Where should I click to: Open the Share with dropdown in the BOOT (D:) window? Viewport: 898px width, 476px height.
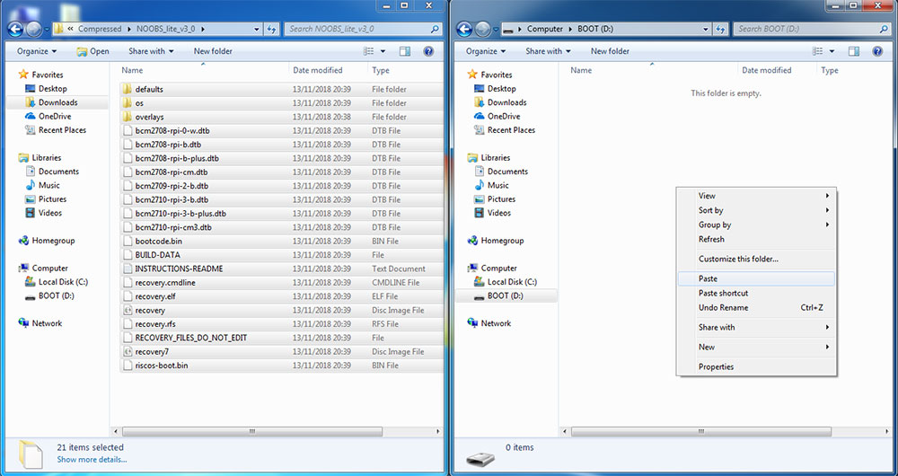point(547,51)
